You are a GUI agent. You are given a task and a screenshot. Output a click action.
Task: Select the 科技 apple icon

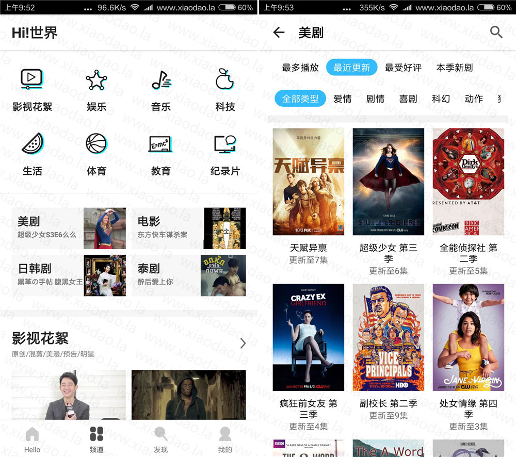[x=225, y=79]
